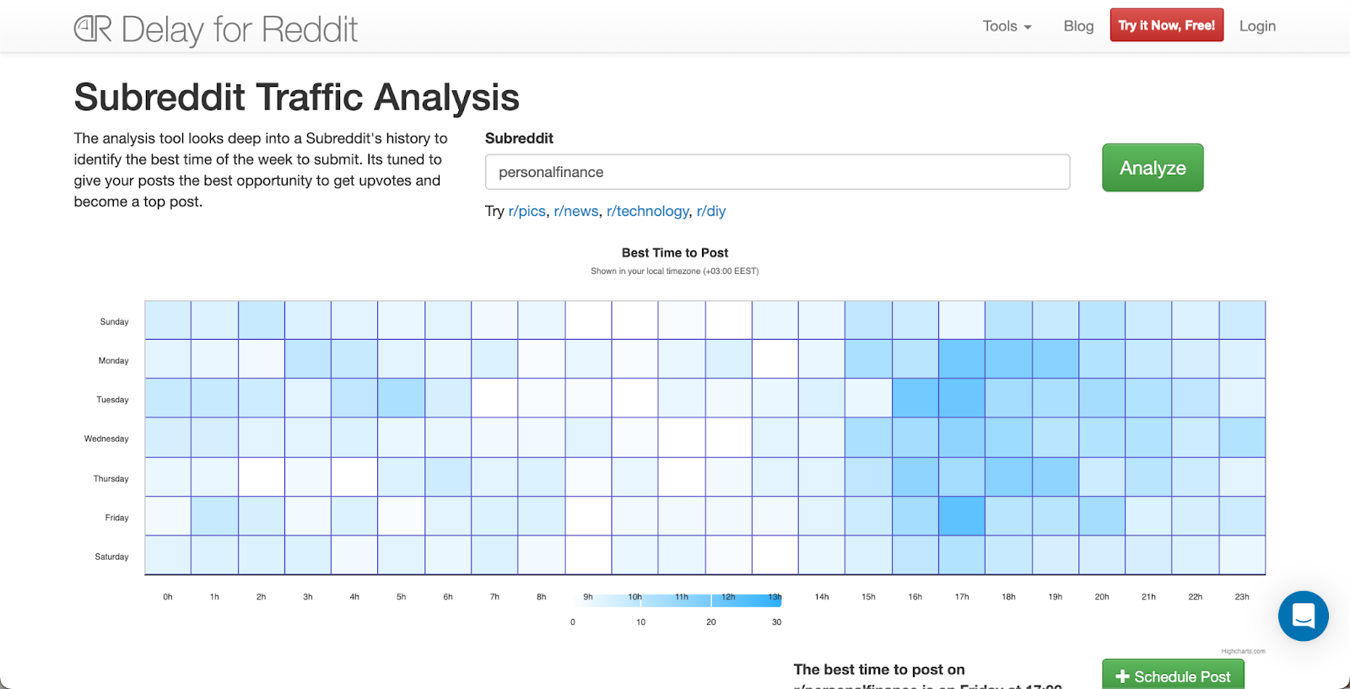Image resolution: width=1350 pixels, height=689 pixels.
Task: Select the Monday 17h heatmap cell
Action: tap(962, 359)
